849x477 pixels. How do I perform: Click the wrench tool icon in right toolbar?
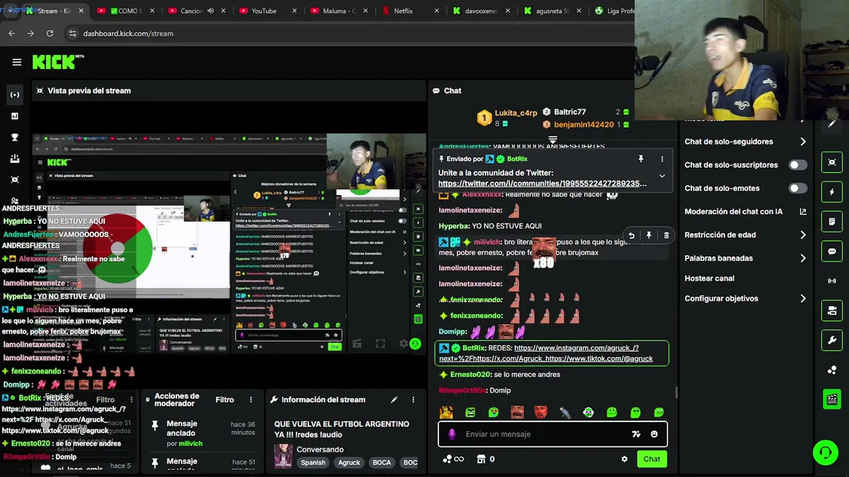coord(832,341)
